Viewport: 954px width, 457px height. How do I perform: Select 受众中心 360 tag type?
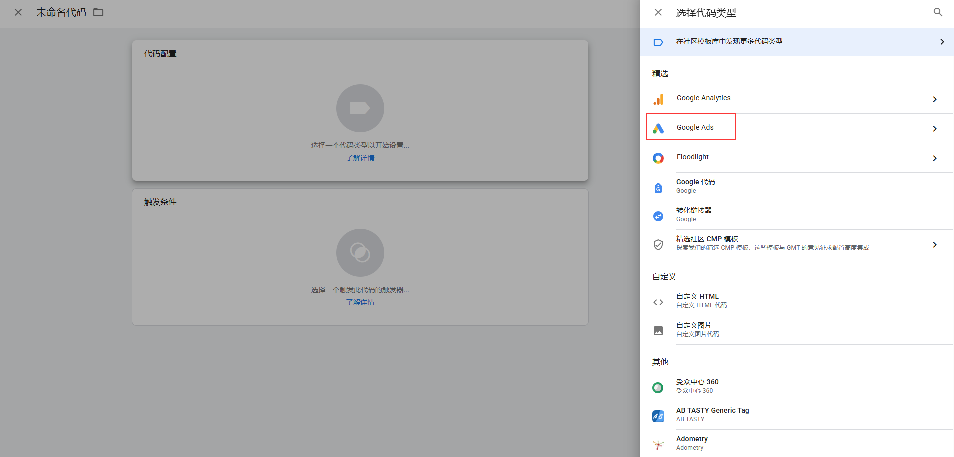(x=797, y=387)
